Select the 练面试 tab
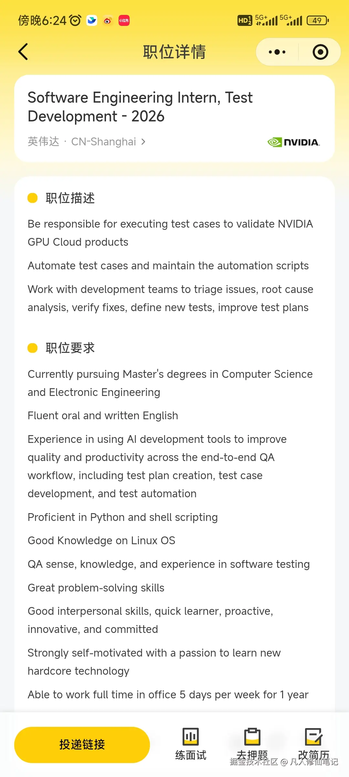 tap(191, 755)
